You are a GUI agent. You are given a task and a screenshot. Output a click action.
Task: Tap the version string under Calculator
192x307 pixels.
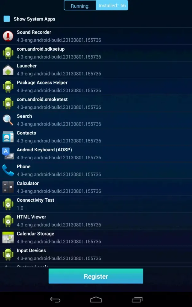click(x=59, y=191)
